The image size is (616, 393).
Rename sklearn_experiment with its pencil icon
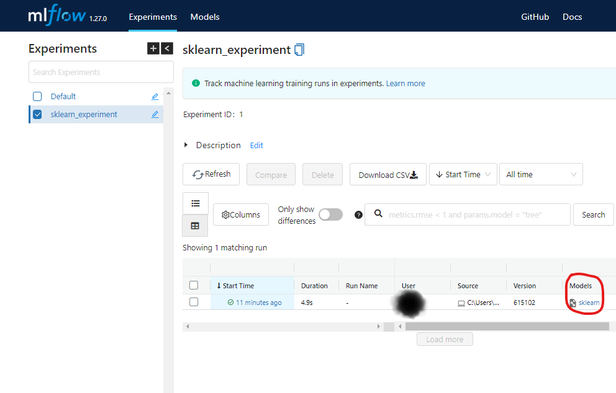(x=155, y=115)
